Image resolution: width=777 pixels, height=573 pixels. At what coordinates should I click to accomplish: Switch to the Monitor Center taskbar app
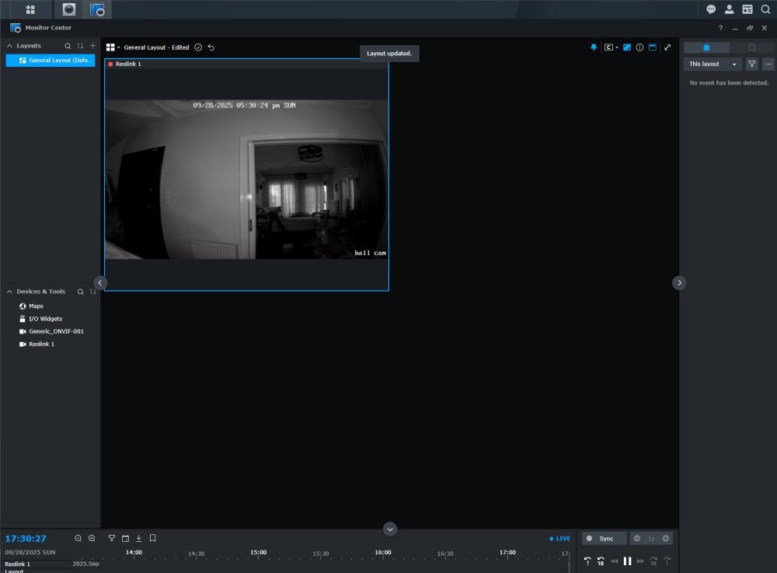97,9
